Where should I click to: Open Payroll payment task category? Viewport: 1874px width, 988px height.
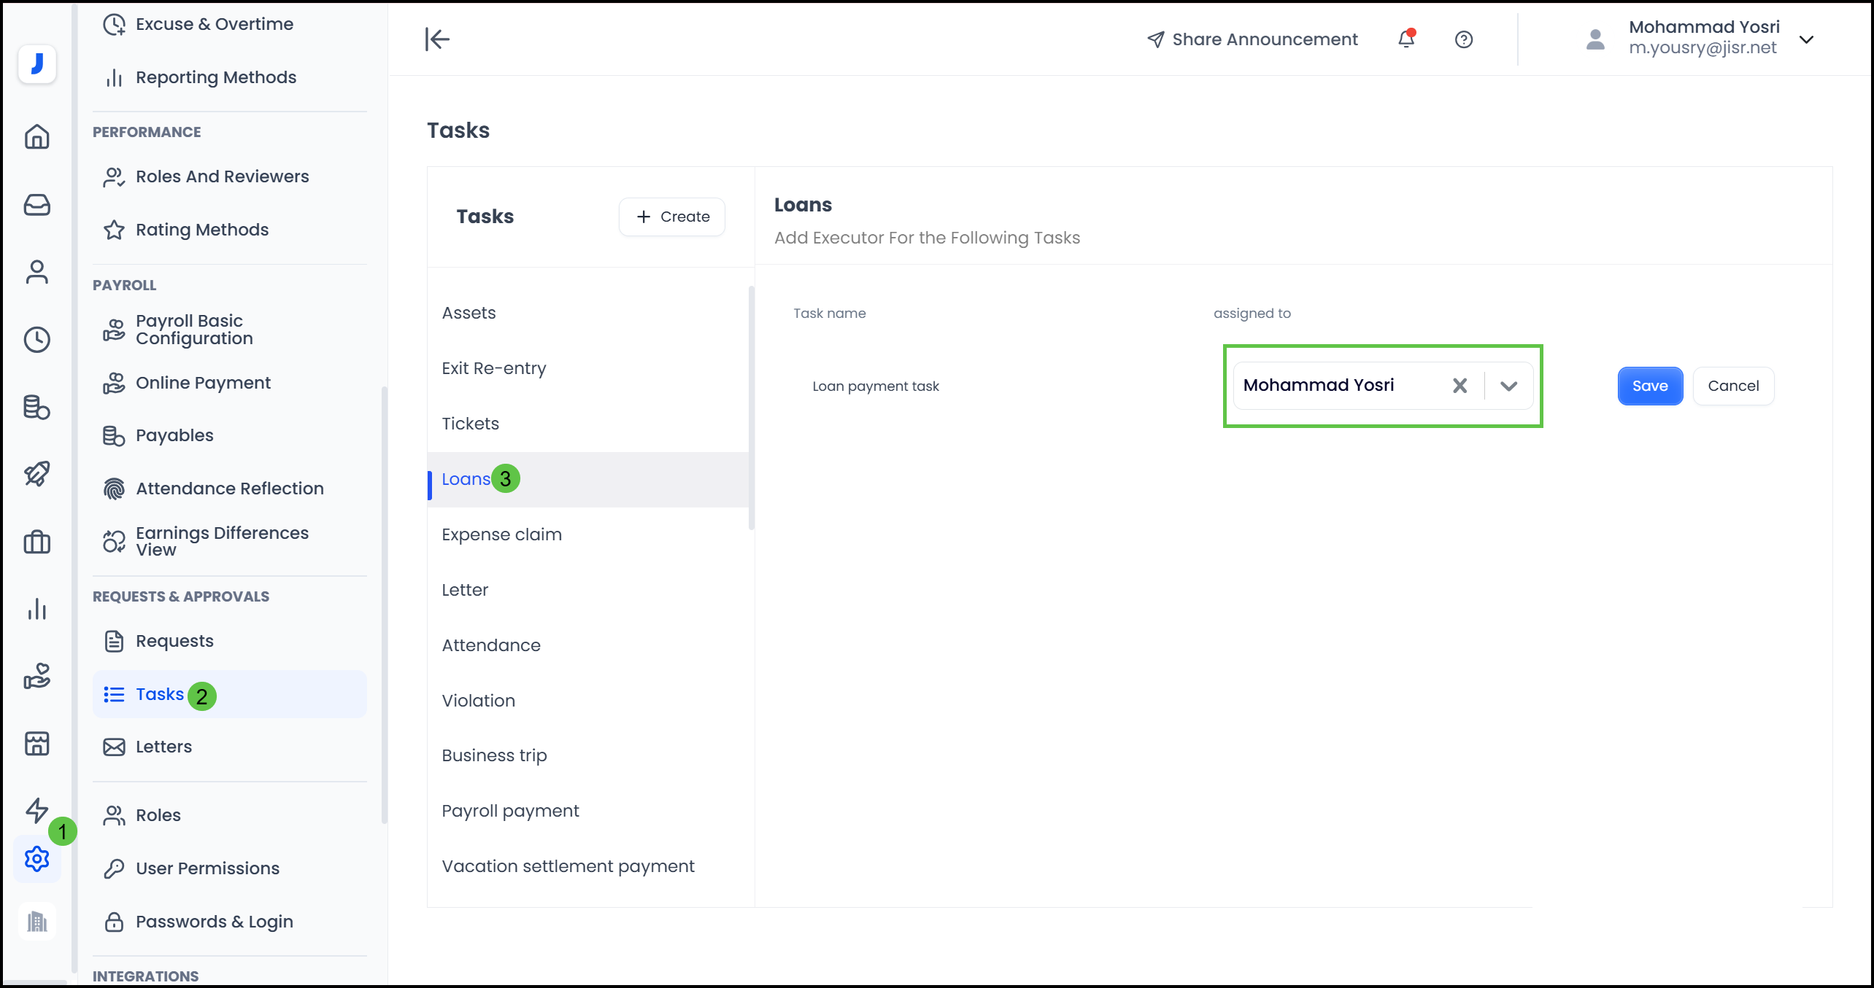point(510,811)
